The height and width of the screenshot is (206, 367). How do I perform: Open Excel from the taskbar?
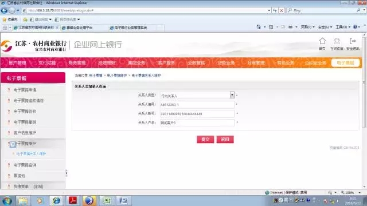click(x=107, y=201)
